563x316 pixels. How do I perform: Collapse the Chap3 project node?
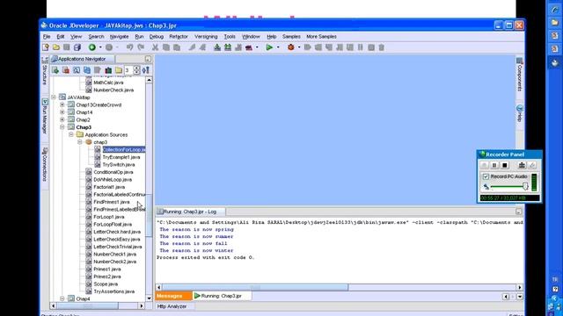pyautogui.click(x=62, y=127)
